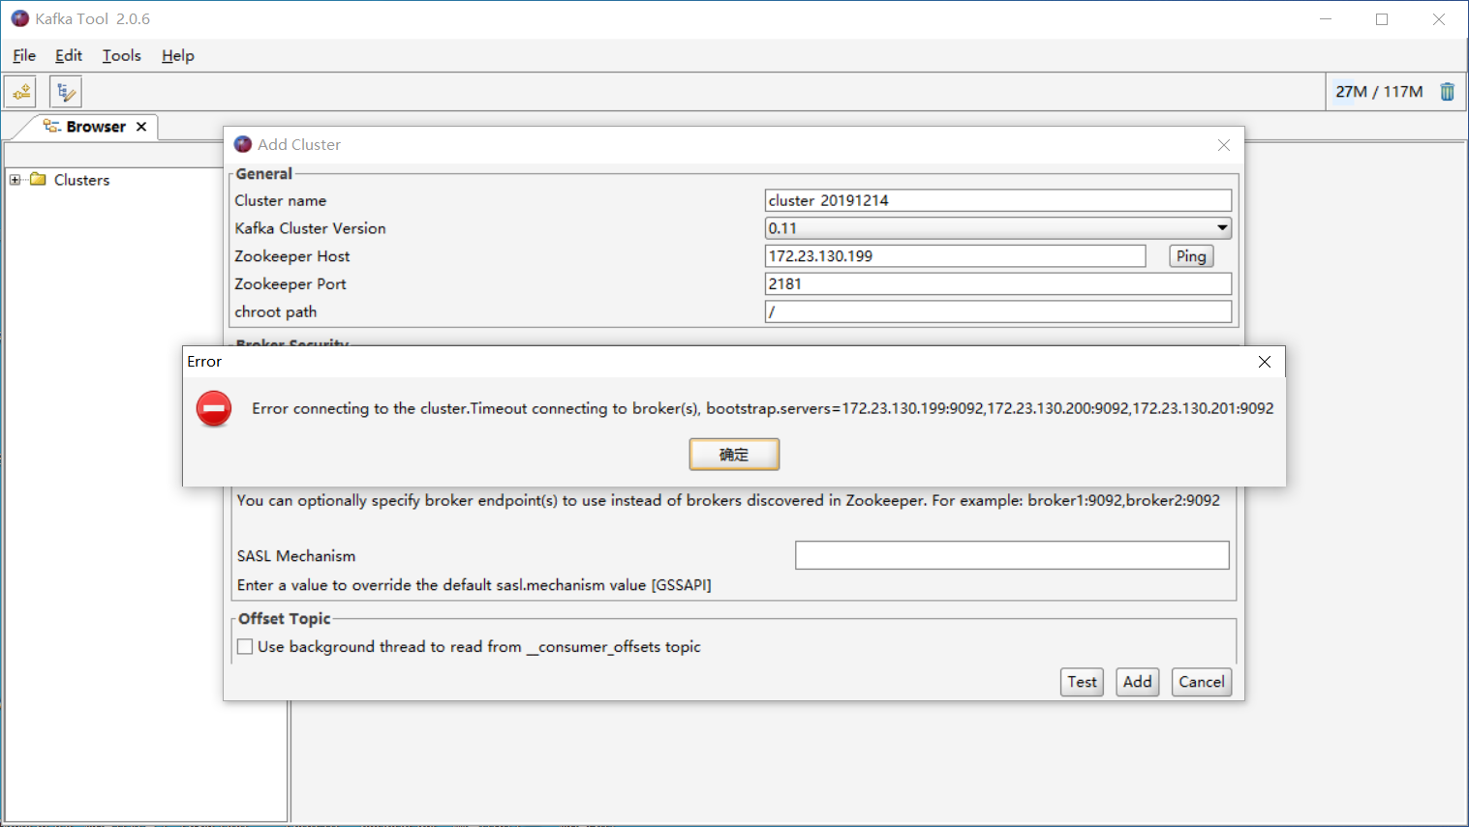Open the Tools menu

point(122,55)
